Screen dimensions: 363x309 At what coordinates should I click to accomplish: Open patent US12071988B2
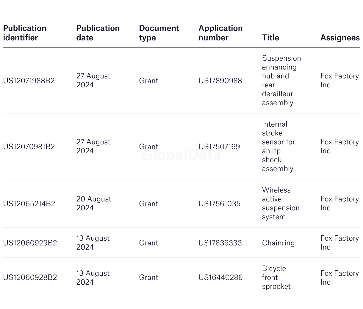pos(29,81)
